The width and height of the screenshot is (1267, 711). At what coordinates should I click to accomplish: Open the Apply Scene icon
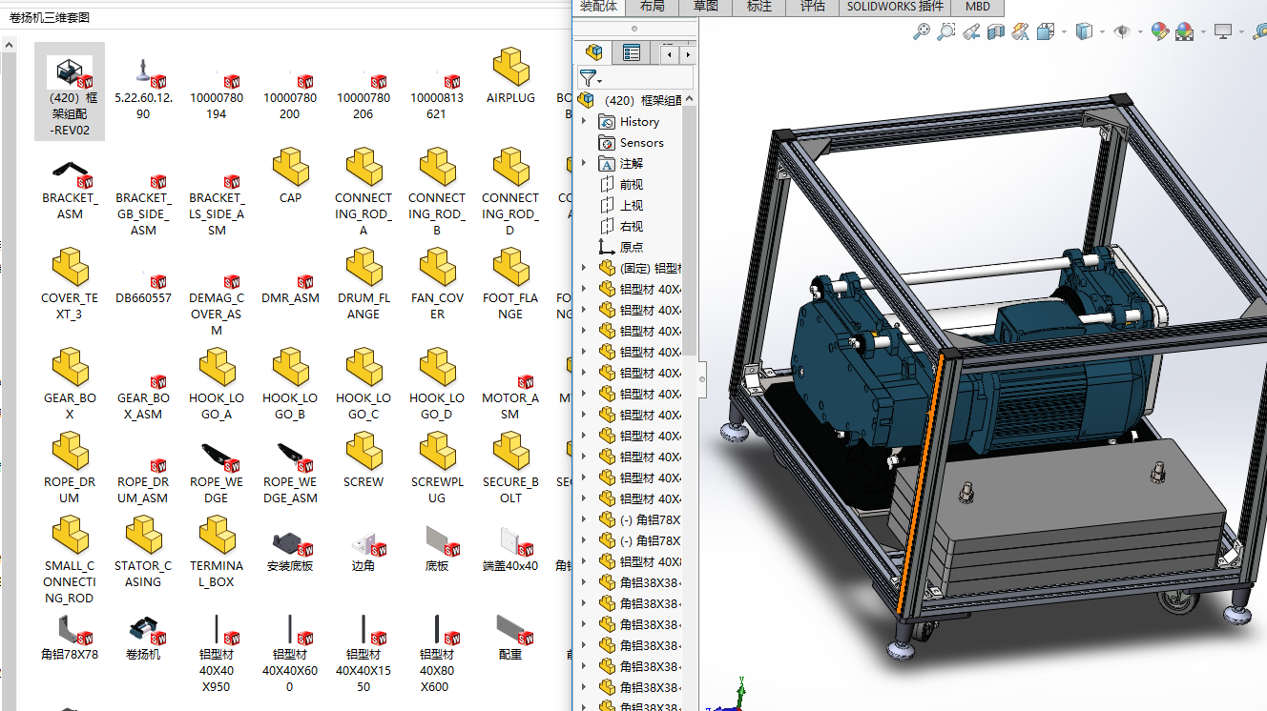click(x=1184, y=31)
